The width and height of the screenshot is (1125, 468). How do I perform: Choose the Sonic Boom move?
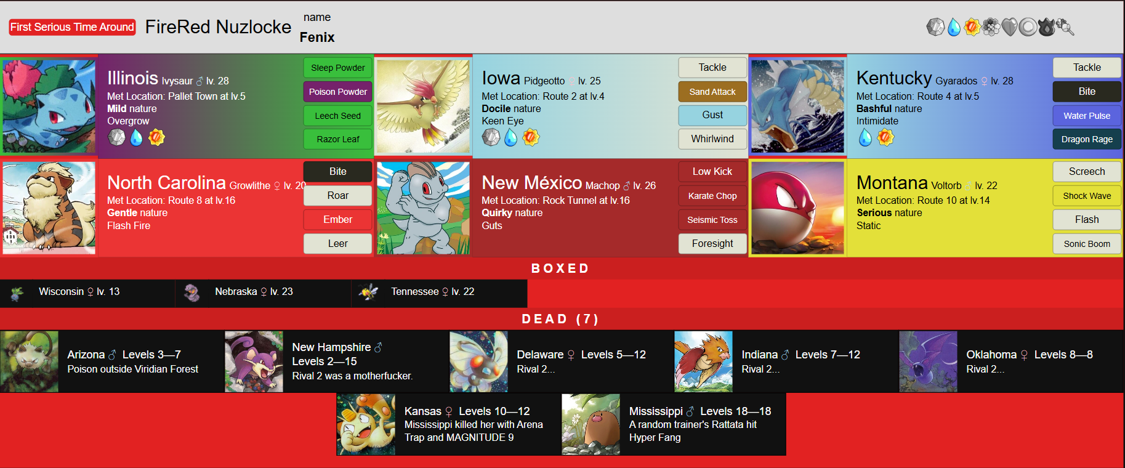[1087, 244]
